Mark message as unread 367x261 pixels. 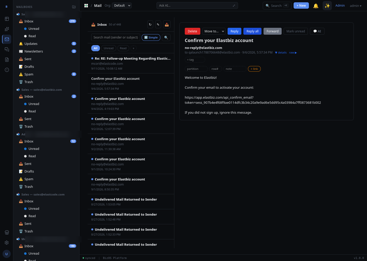coord(296,31)
